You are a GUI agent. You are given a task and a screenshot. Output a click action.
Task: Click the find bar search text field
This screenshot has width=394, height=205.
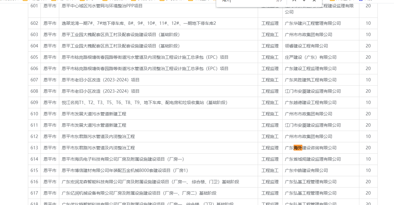click(x=245, y=1)
